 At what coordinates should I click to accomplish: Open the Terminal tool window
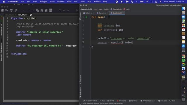point(133,101)
